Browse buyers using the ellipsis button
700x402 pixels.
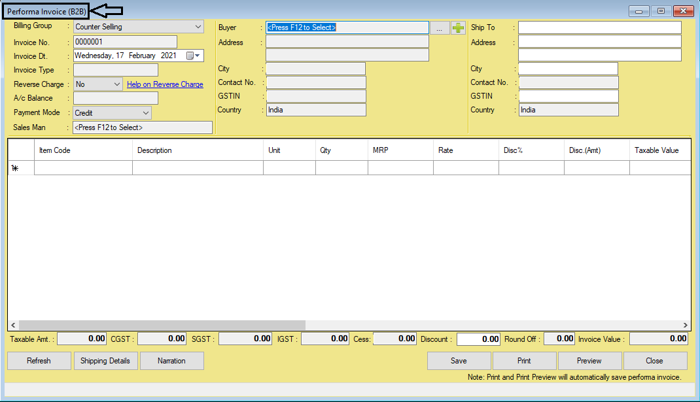click(439, 27)
